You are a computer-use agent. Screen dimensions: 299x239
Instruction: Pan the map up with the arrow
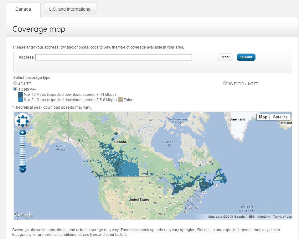23,117
